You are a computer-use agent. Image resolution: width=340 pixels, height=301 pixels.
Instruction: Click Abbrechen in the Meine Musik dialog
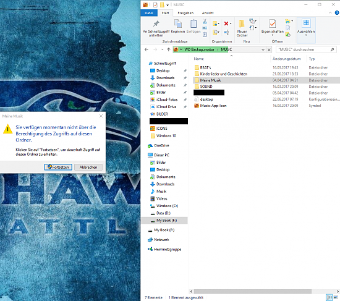pos(88,167)
